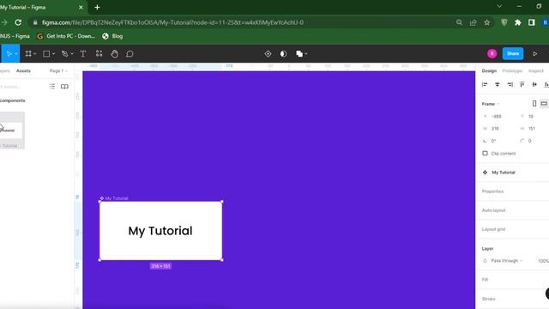This screenshot has width=549, height=309.
Task: Click the X position field
Action: 497,117
